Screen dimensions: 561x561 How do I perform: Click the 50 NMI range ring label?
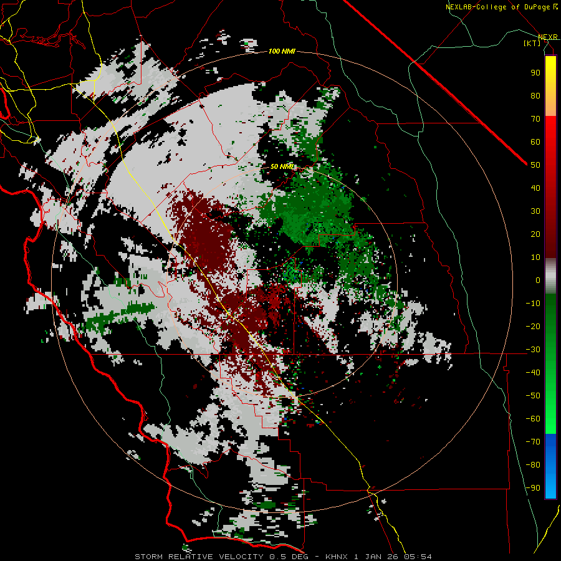[x=282, y=166]
